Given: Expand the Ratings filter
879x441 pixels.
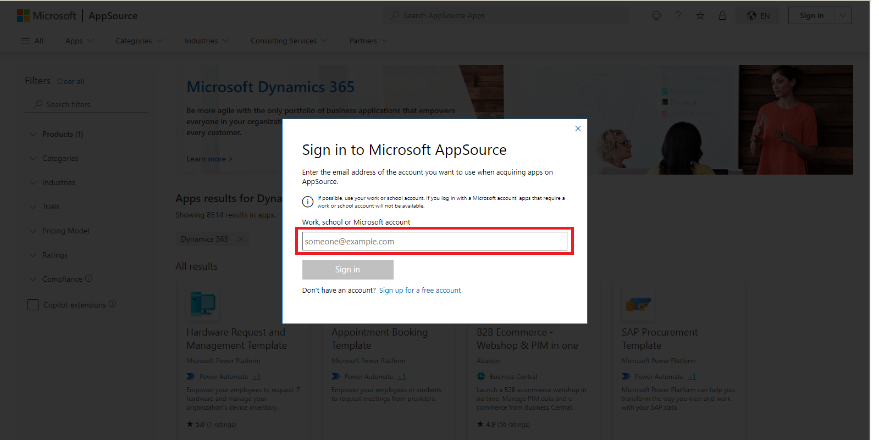Looking at the screenshot, I should (x=48, y=255).
